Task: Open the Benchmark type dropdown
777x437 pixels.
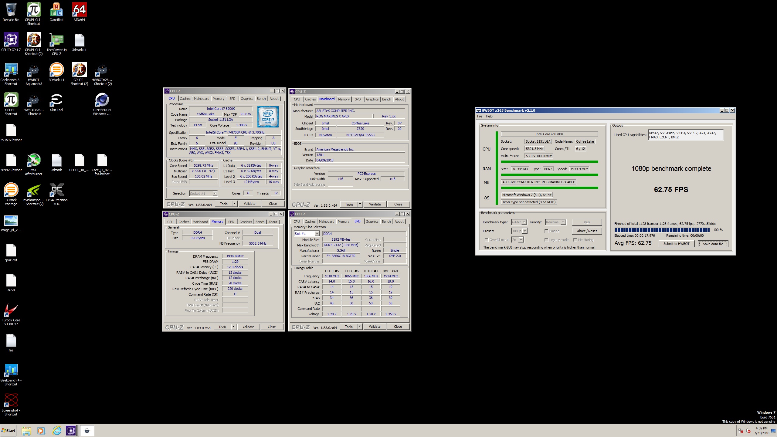Action: (x=519, y=222)
